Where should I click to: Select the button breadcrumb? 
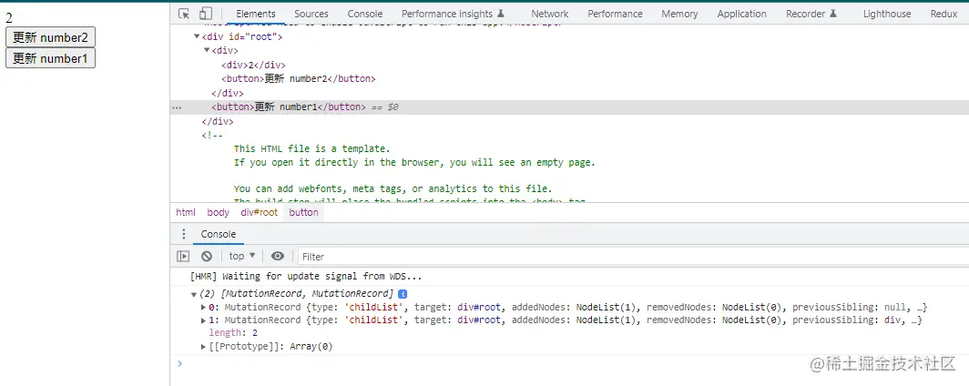[304, 212]
